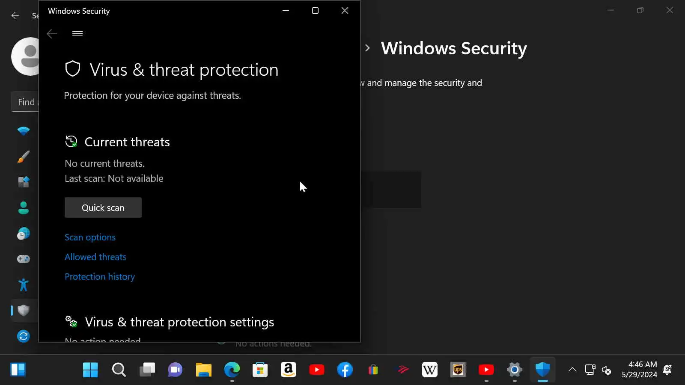This screenshot has height=385, width=685.
Task: Open the Allowed threats link
Action: [x=95, y=257]
